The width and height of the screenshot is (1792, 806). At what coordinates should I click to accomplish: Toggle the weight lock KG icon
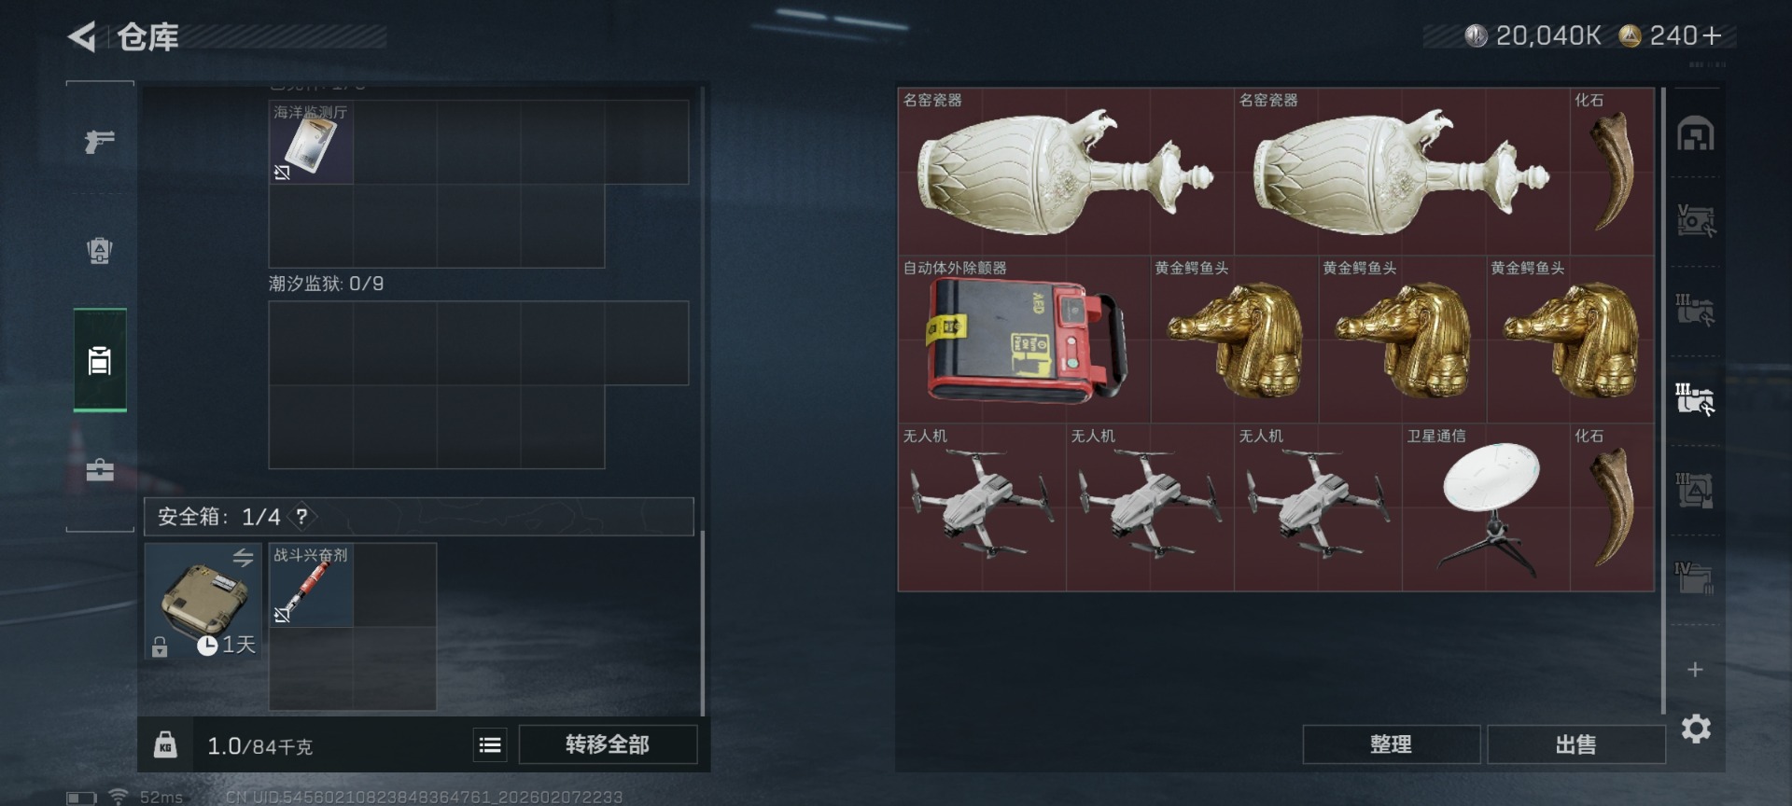point(165,744)
